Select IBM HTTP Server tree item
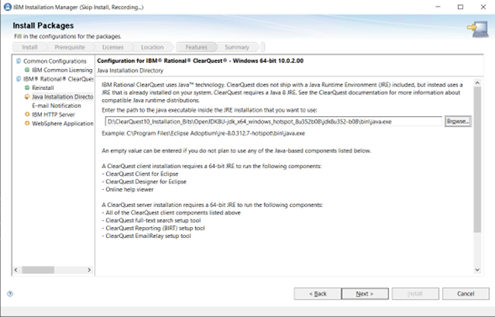Image resolution: width=495 pixels, height=317 pixels. [53, 114]
